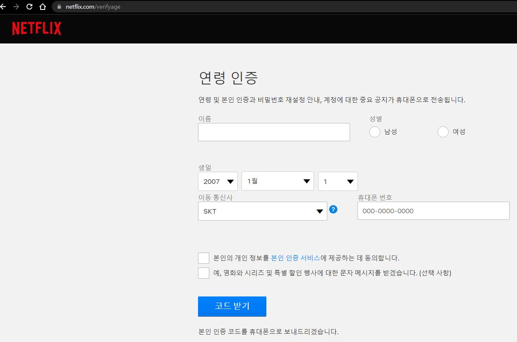Open the SKT mobile carrier dropdown
Image resolution: width=517 pixels, height=342 pixels.
tap(262, 211)
